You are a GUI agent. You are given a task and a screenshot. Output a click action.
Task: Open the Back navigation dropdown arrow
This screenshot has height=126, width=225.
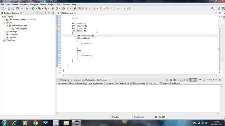pos(118,8)
